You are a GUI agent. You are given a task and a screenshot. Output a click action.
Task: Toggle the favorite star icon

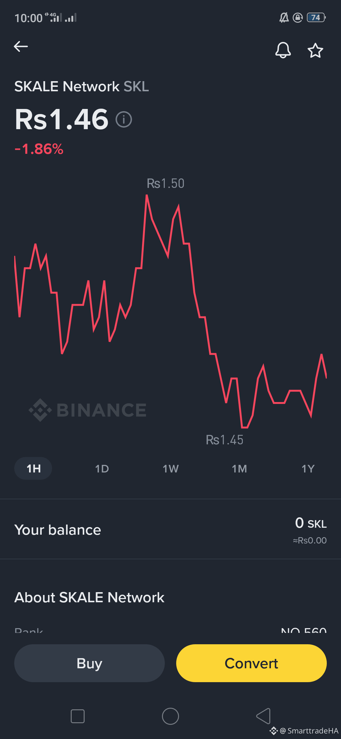tap(315, 51)
